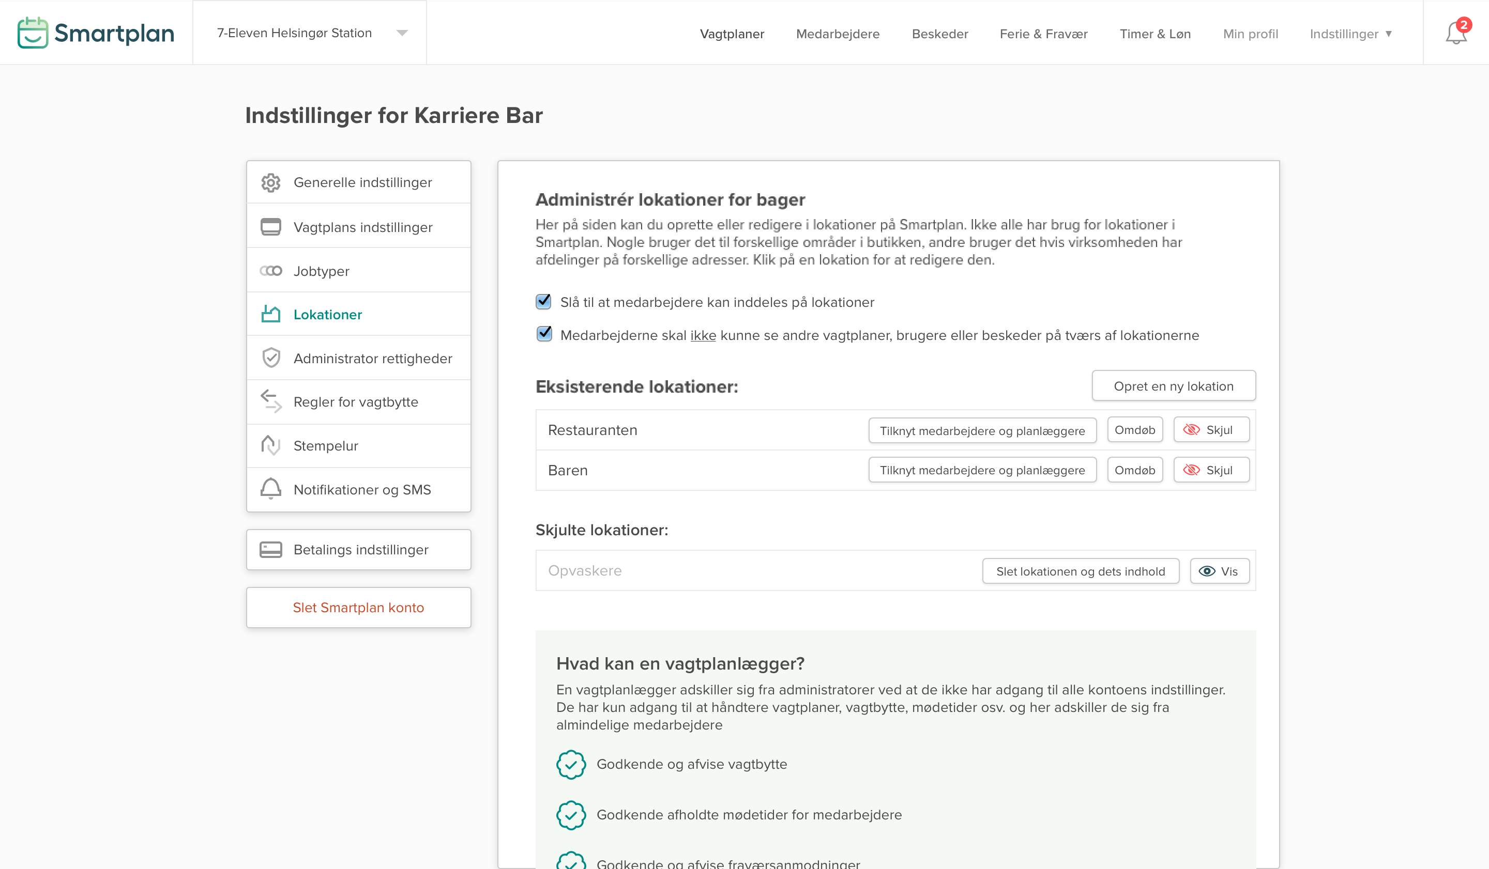The width and height of the screenshot is (1489, 869).
Task: Open Administrator rettigheder shield icon
Action: click(x=270, y=358)
